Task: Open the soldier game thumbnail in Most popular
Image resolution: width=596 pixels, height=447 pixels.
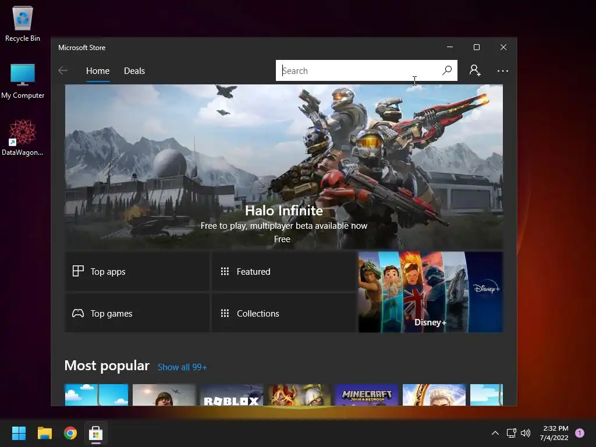Action: (164, 395)
